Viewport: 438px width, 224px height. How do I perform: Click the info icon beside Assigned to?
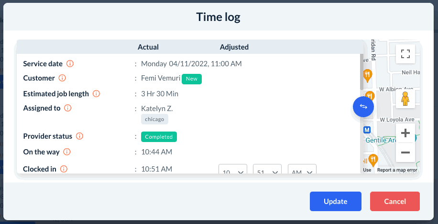coord(68,108)
